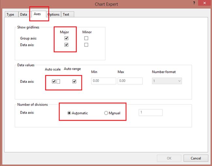The height and width of the screenshot is (166, 212).
Task: Open the Data tab
Action: point(24,14)
